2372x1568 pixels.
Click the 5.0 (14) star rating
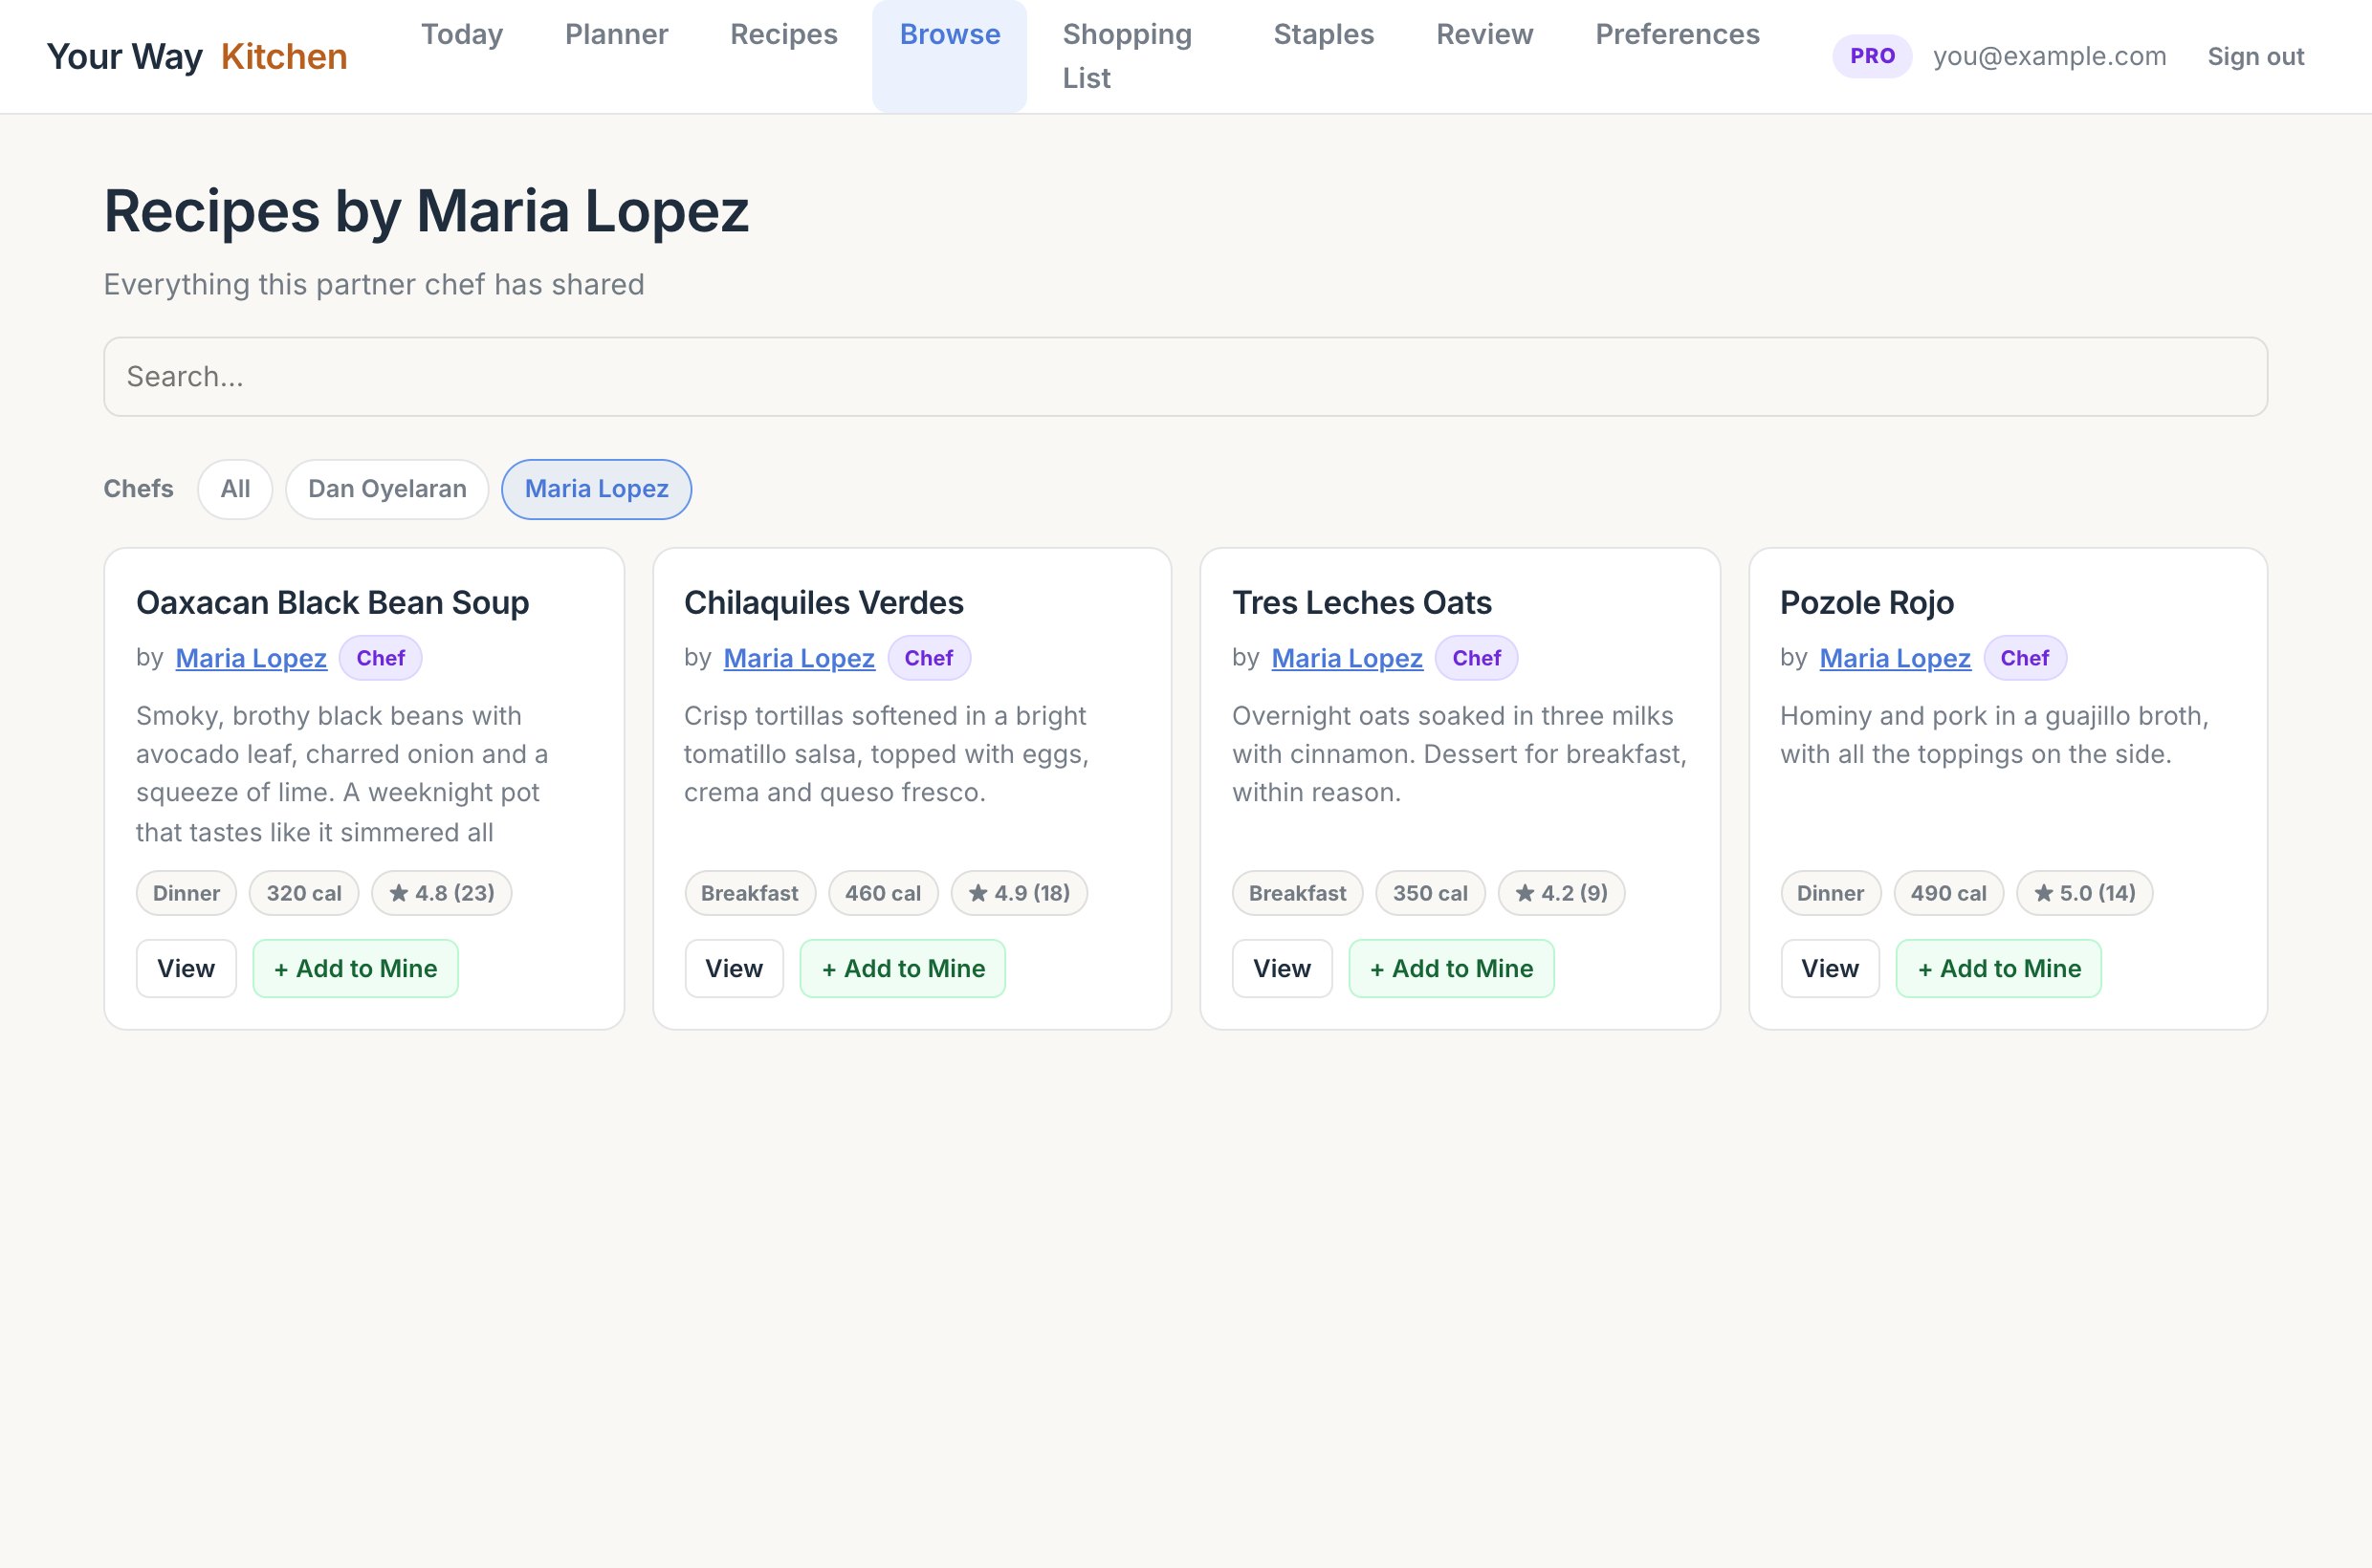pos(2084,893)
